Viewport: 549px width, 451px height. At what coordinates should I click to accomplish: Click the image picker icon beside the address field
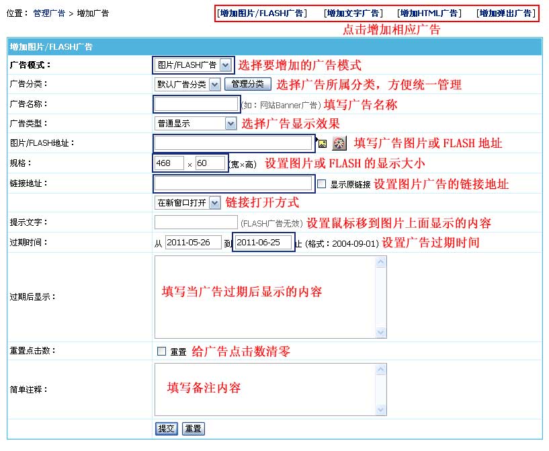click(323, 144)
